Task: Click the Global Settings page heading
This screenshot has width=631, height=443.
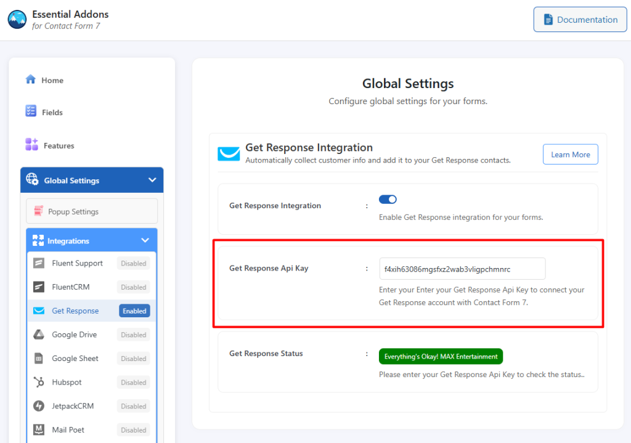Action: click(x=408, y=83)
